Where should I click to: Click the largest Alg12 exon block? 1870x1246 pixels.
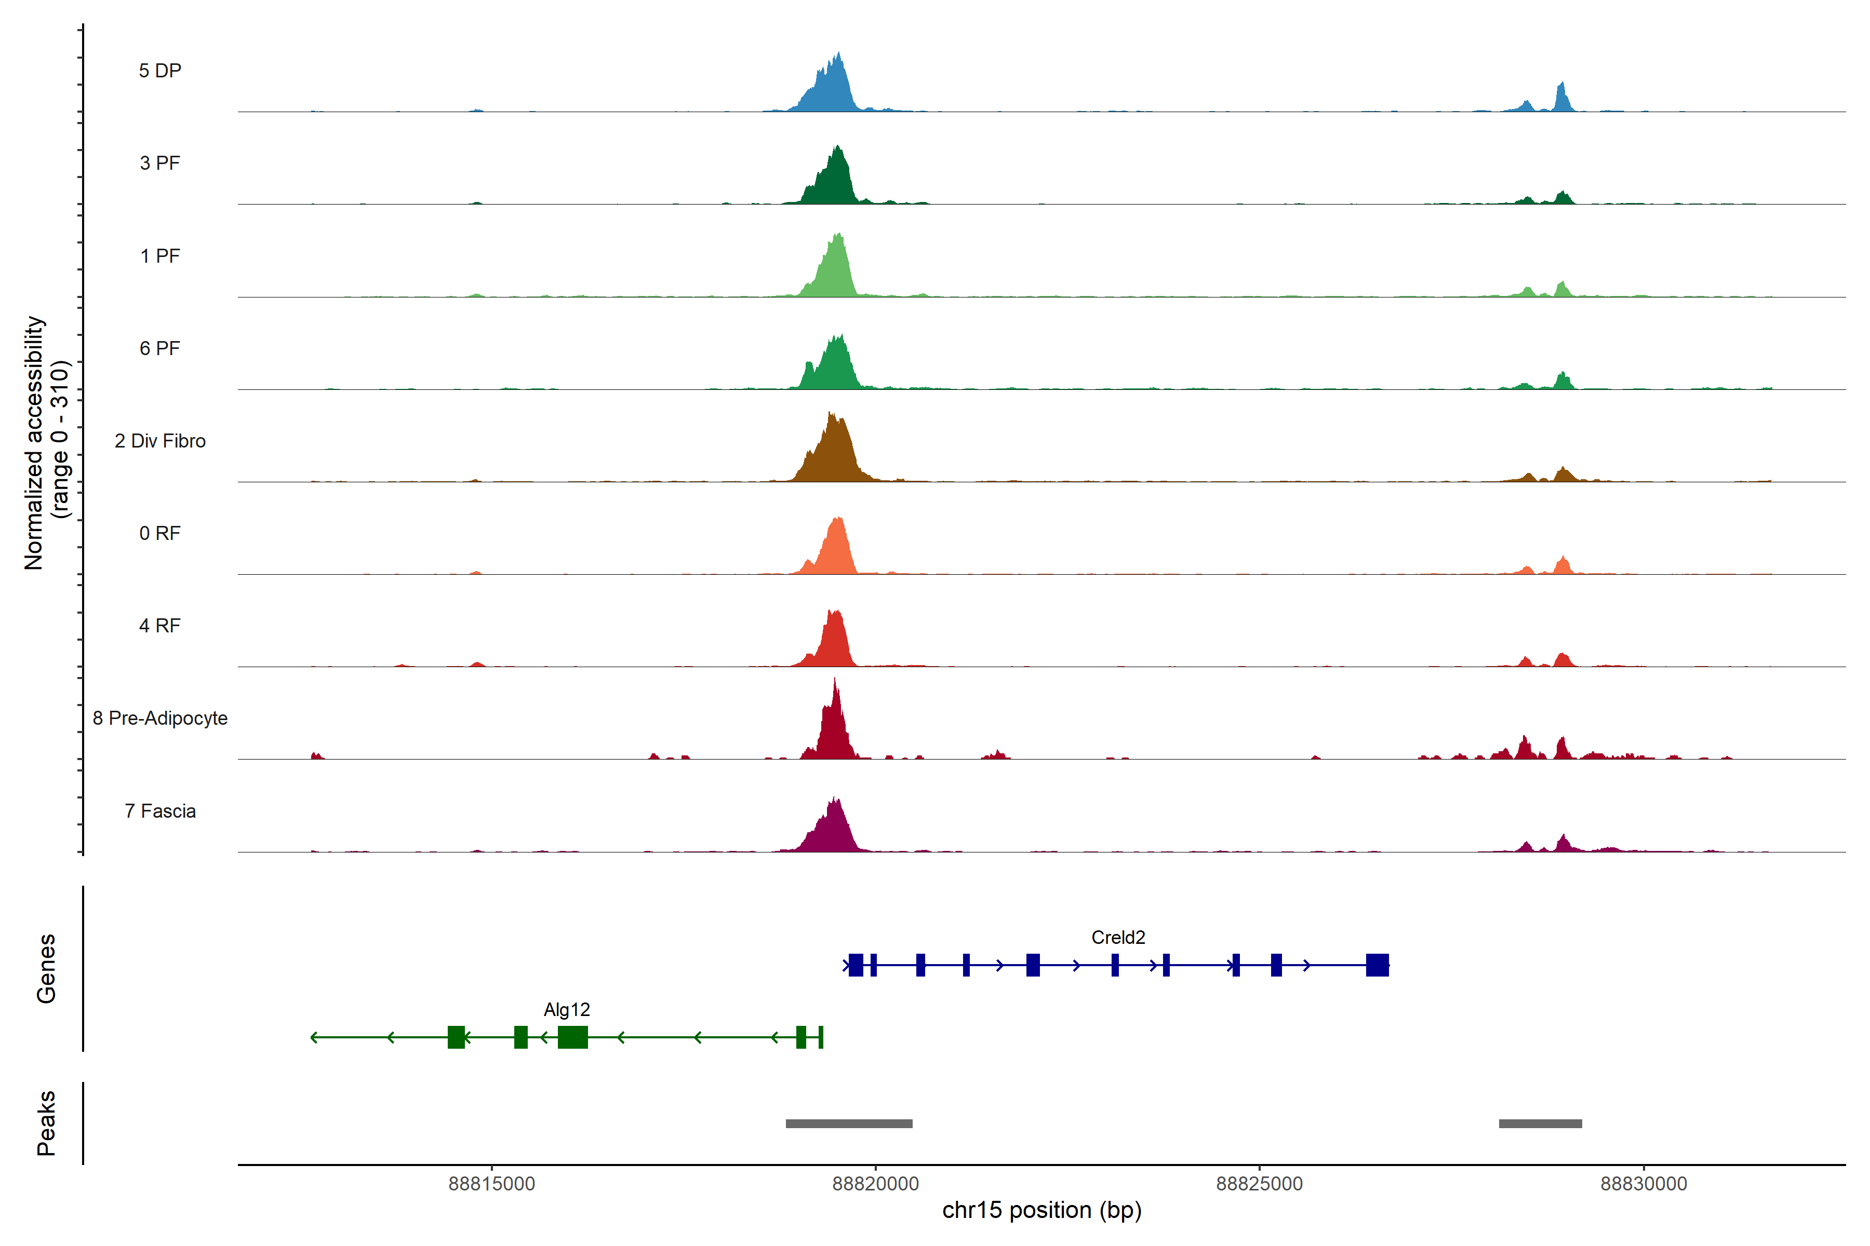[572, 1037]
